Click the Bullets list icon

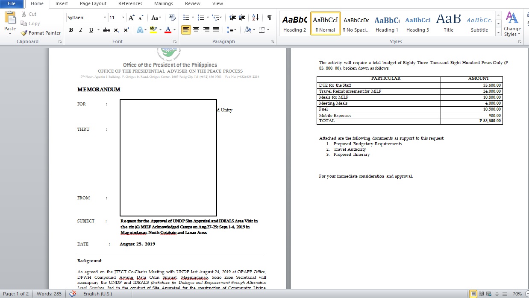[x=186, y=18]
